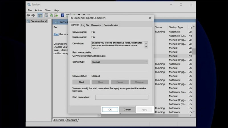
Task: Sort by the Startup Type column header
Action: [176, 27]
